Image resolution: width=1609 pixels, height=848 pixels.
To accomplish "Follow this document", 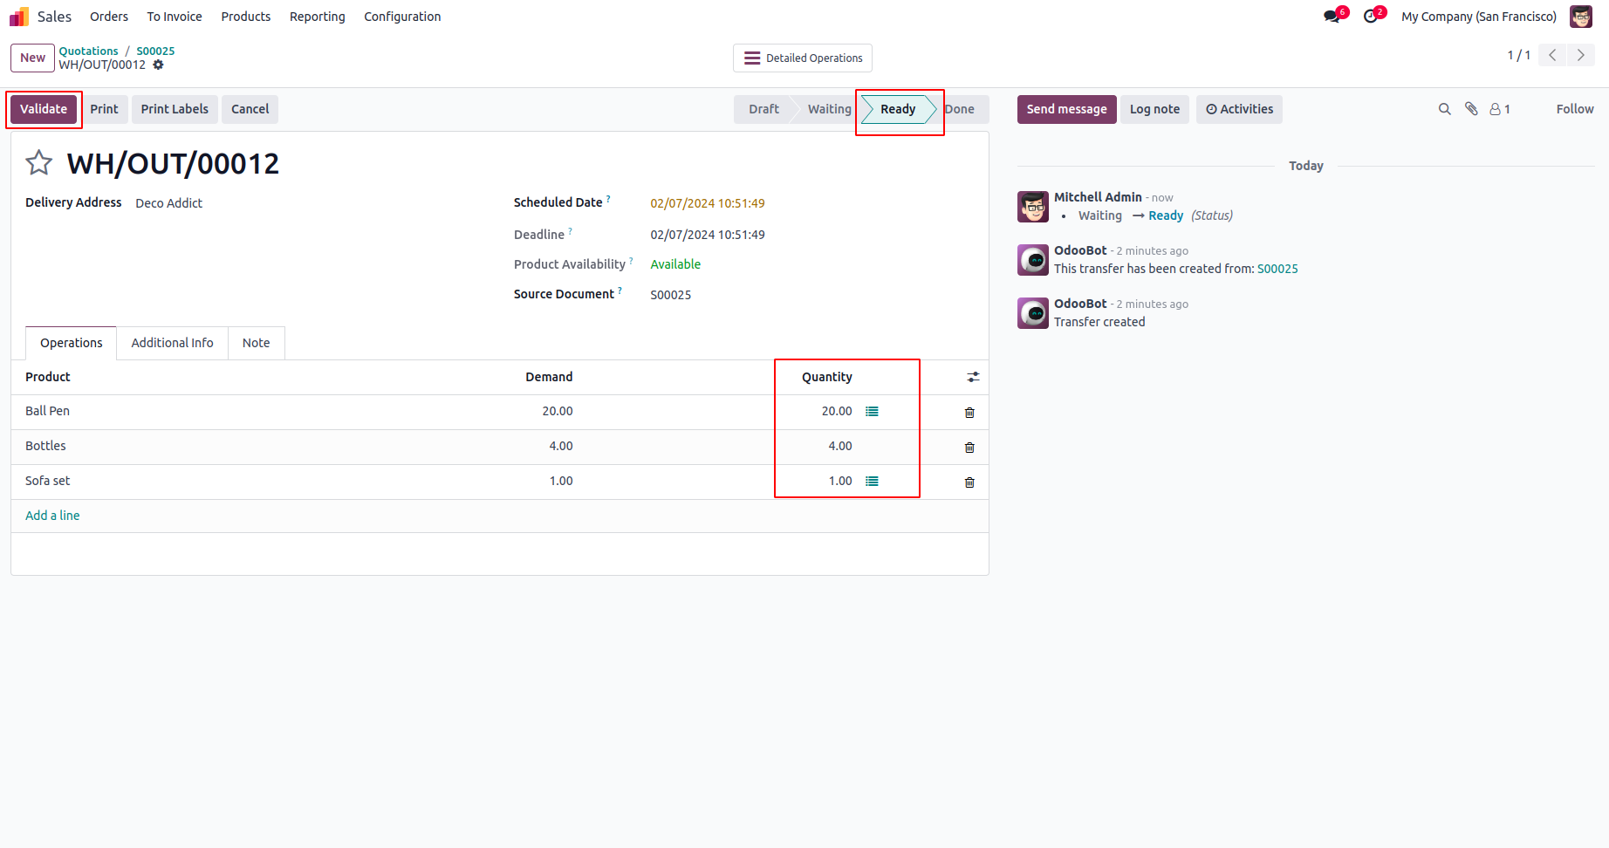I will tap(1575, 109).
